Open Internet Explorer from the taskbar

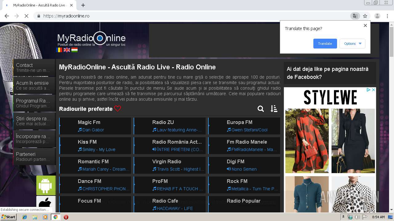click(25, 217)
